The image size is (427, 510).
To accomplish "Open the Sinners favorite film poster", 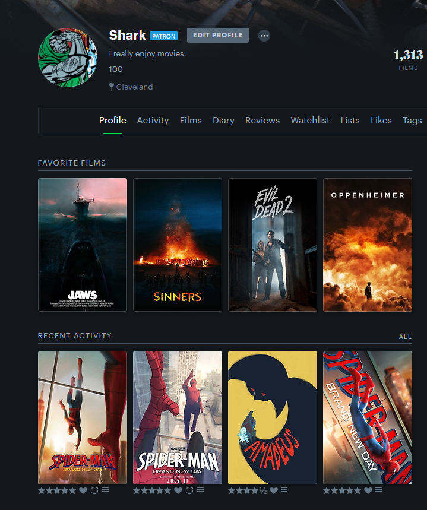I will click(178, 245).
